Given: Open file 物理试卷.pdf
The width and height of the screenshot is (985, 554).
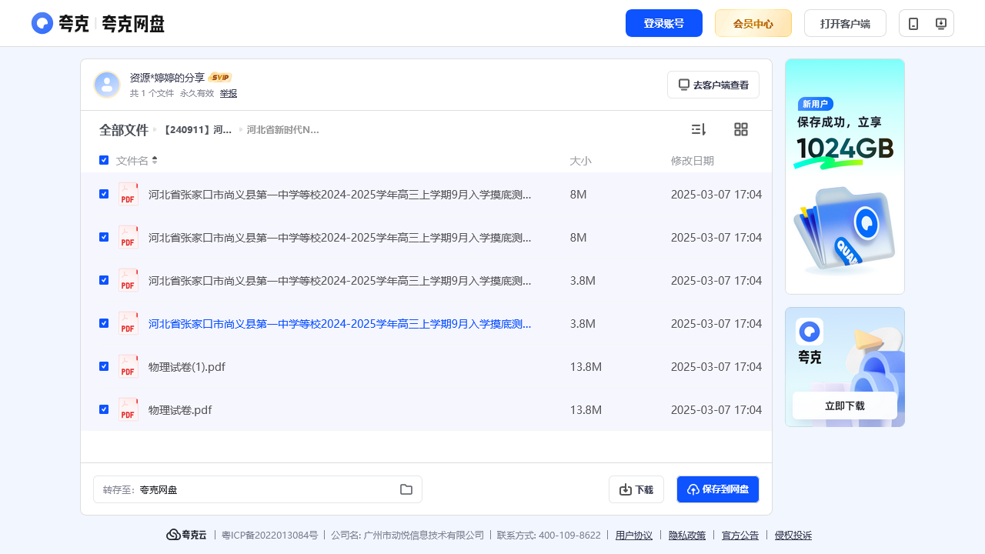Looking at the screenshot, I should 180,410.
